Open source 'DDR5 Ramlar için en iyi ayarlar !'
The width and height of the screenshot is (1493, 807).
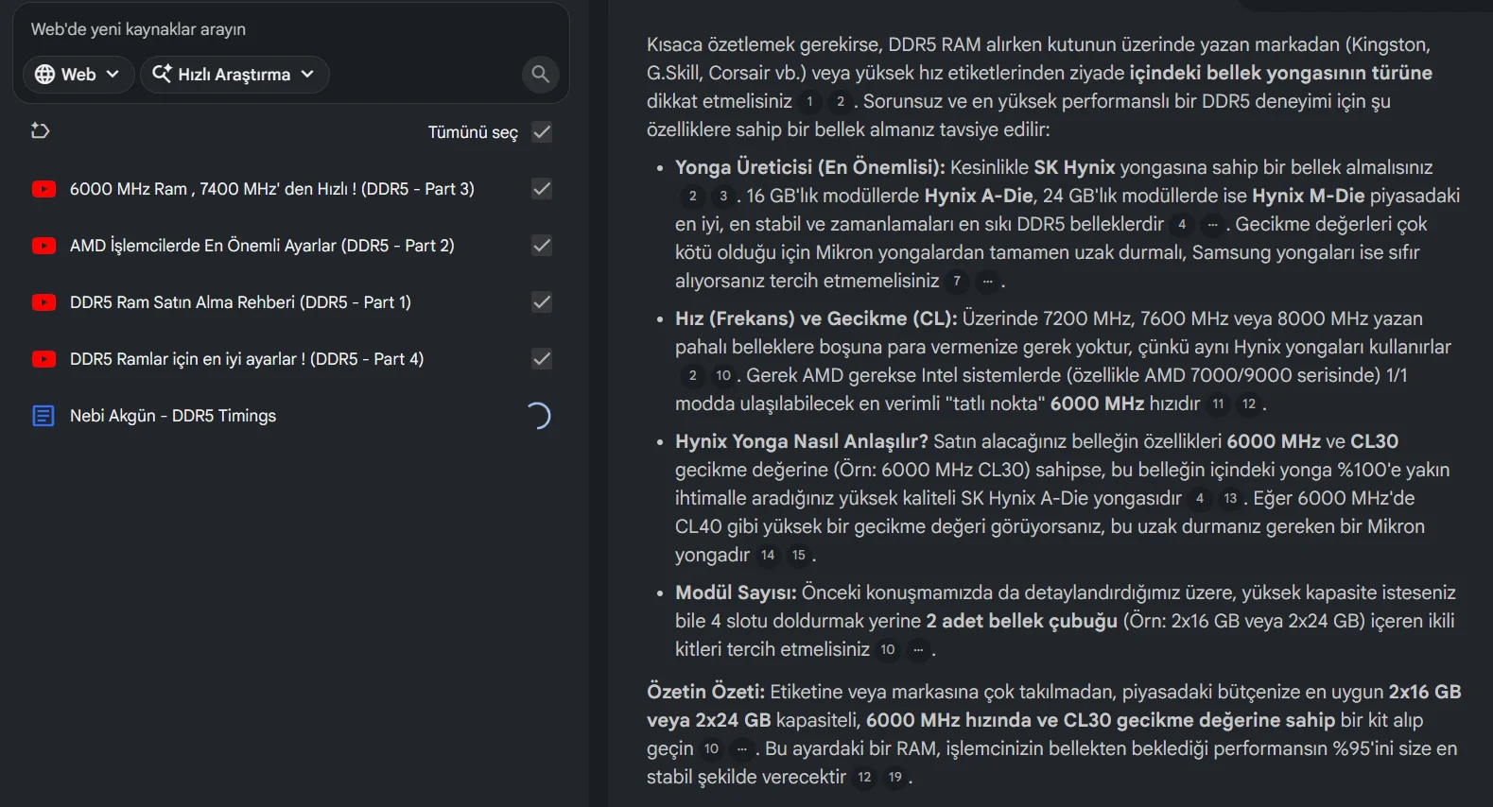click(247, 359)
